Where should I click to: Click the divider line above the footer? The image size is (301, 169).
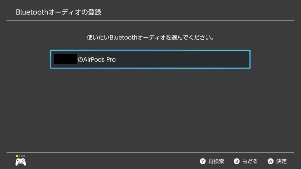[150, 153]
